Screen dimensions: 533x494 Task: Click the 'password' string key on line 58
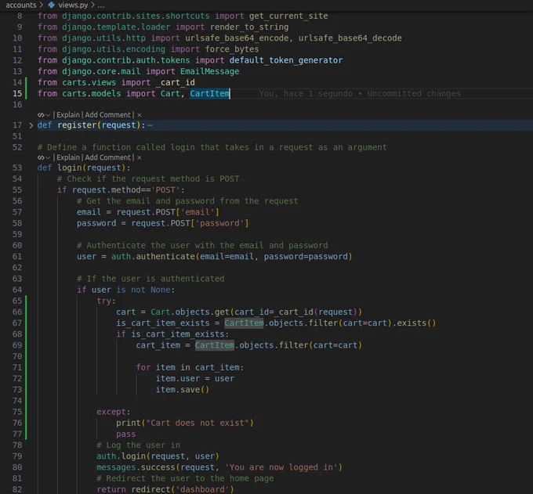(219, 223)
